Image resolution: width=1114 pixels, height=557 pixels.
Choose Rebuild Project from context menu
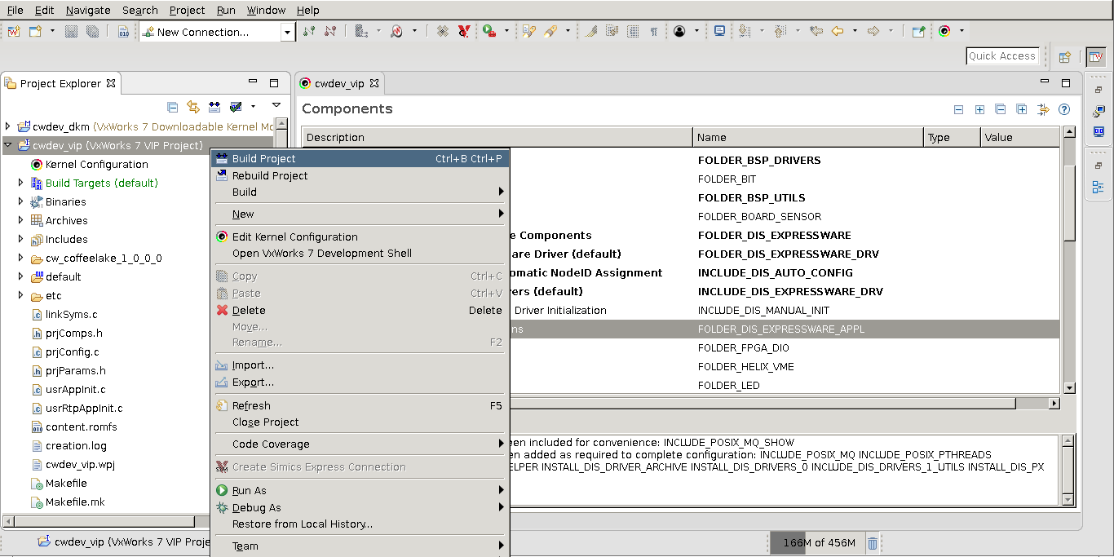[x=360, y=175]
